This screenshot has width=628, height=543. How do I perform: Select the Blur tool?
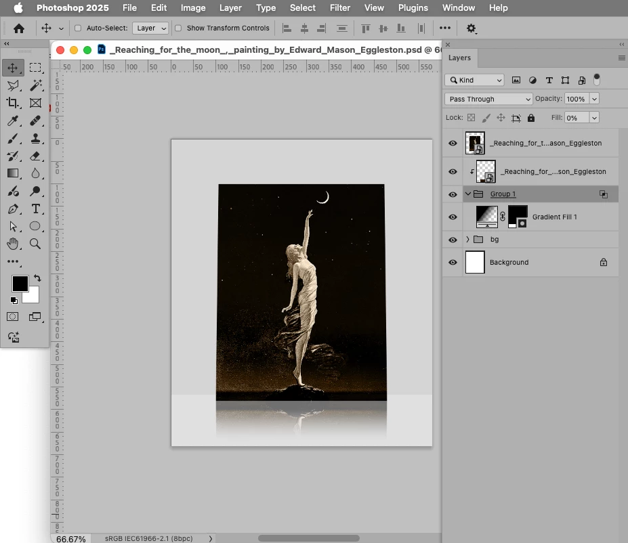(x=35, y=173)
